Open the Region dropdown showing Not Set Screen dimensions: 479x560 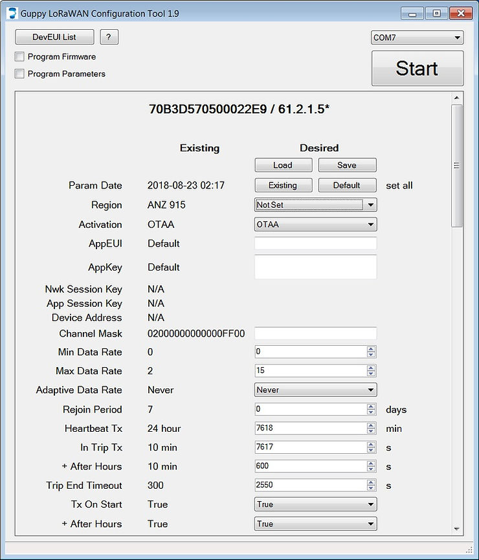(316, 205)
